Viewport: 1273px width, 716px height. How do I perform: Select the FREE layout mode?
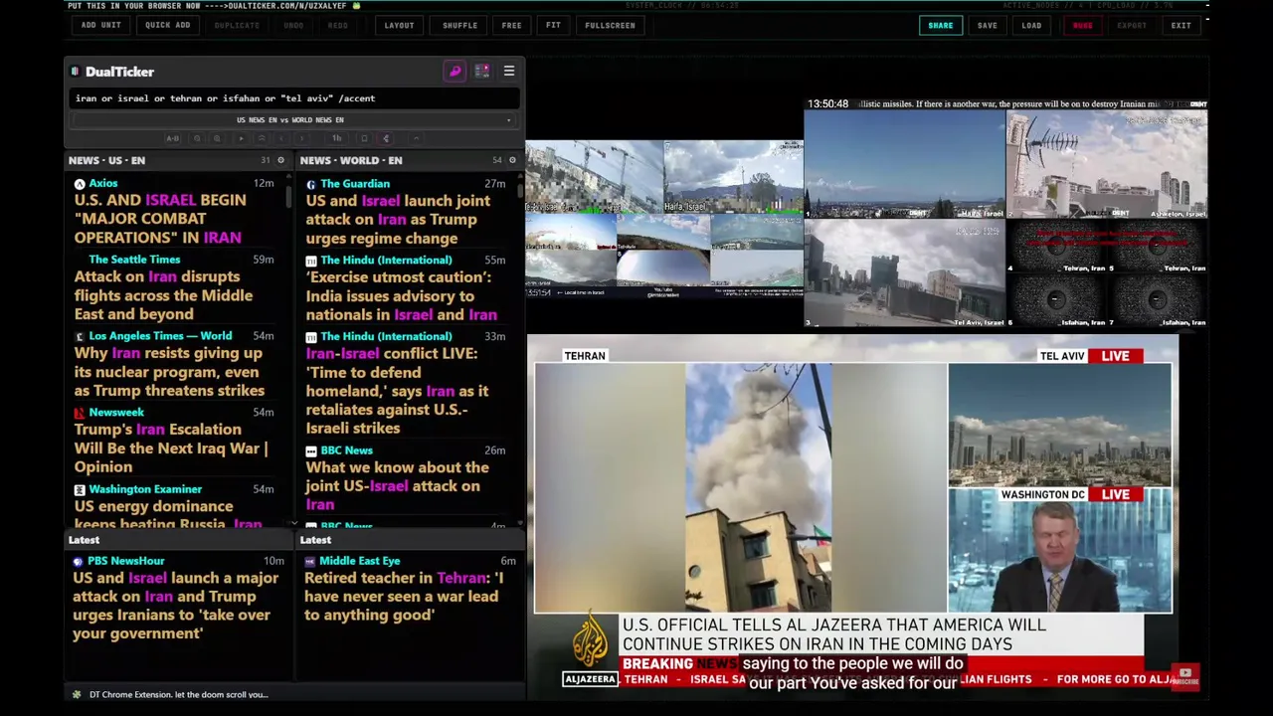511,25
